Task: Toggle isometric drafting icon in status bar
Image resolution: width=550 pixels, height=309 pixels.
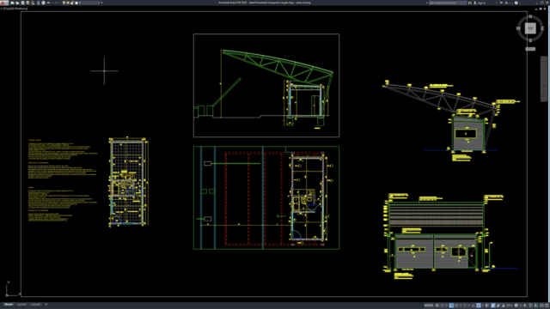Action: pyautogui.click(x=465, y=306)
